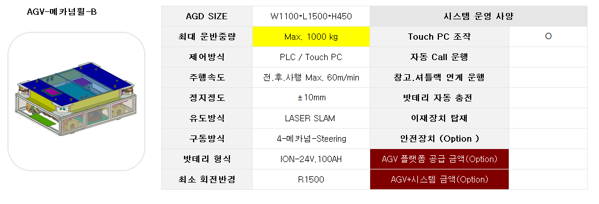Select the dark red AGV 플랫폼 공급 금액(Option) cell
The width and height of the screenshot is (599, 204).
tap(439, 159)
